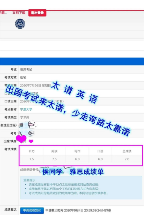Screen dimensions: 144x215
Task: Click the cartoon face sticker beside 报名注册过程
Action: (32, 125)
